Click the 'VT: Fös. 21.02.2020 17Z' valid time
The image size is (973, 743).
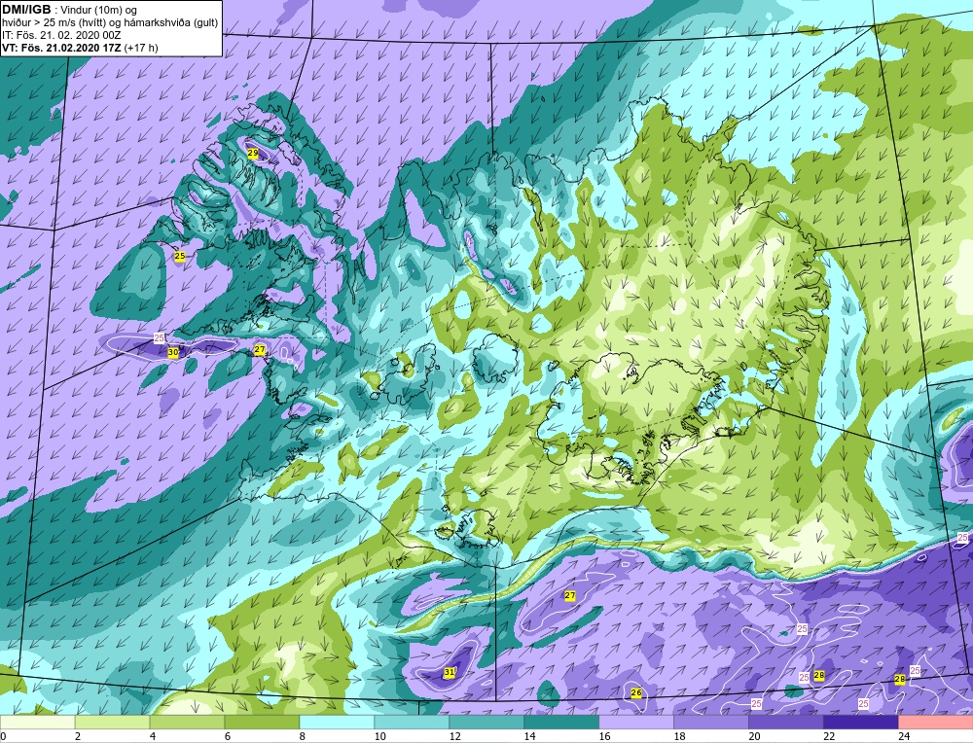tap(62, 48)
